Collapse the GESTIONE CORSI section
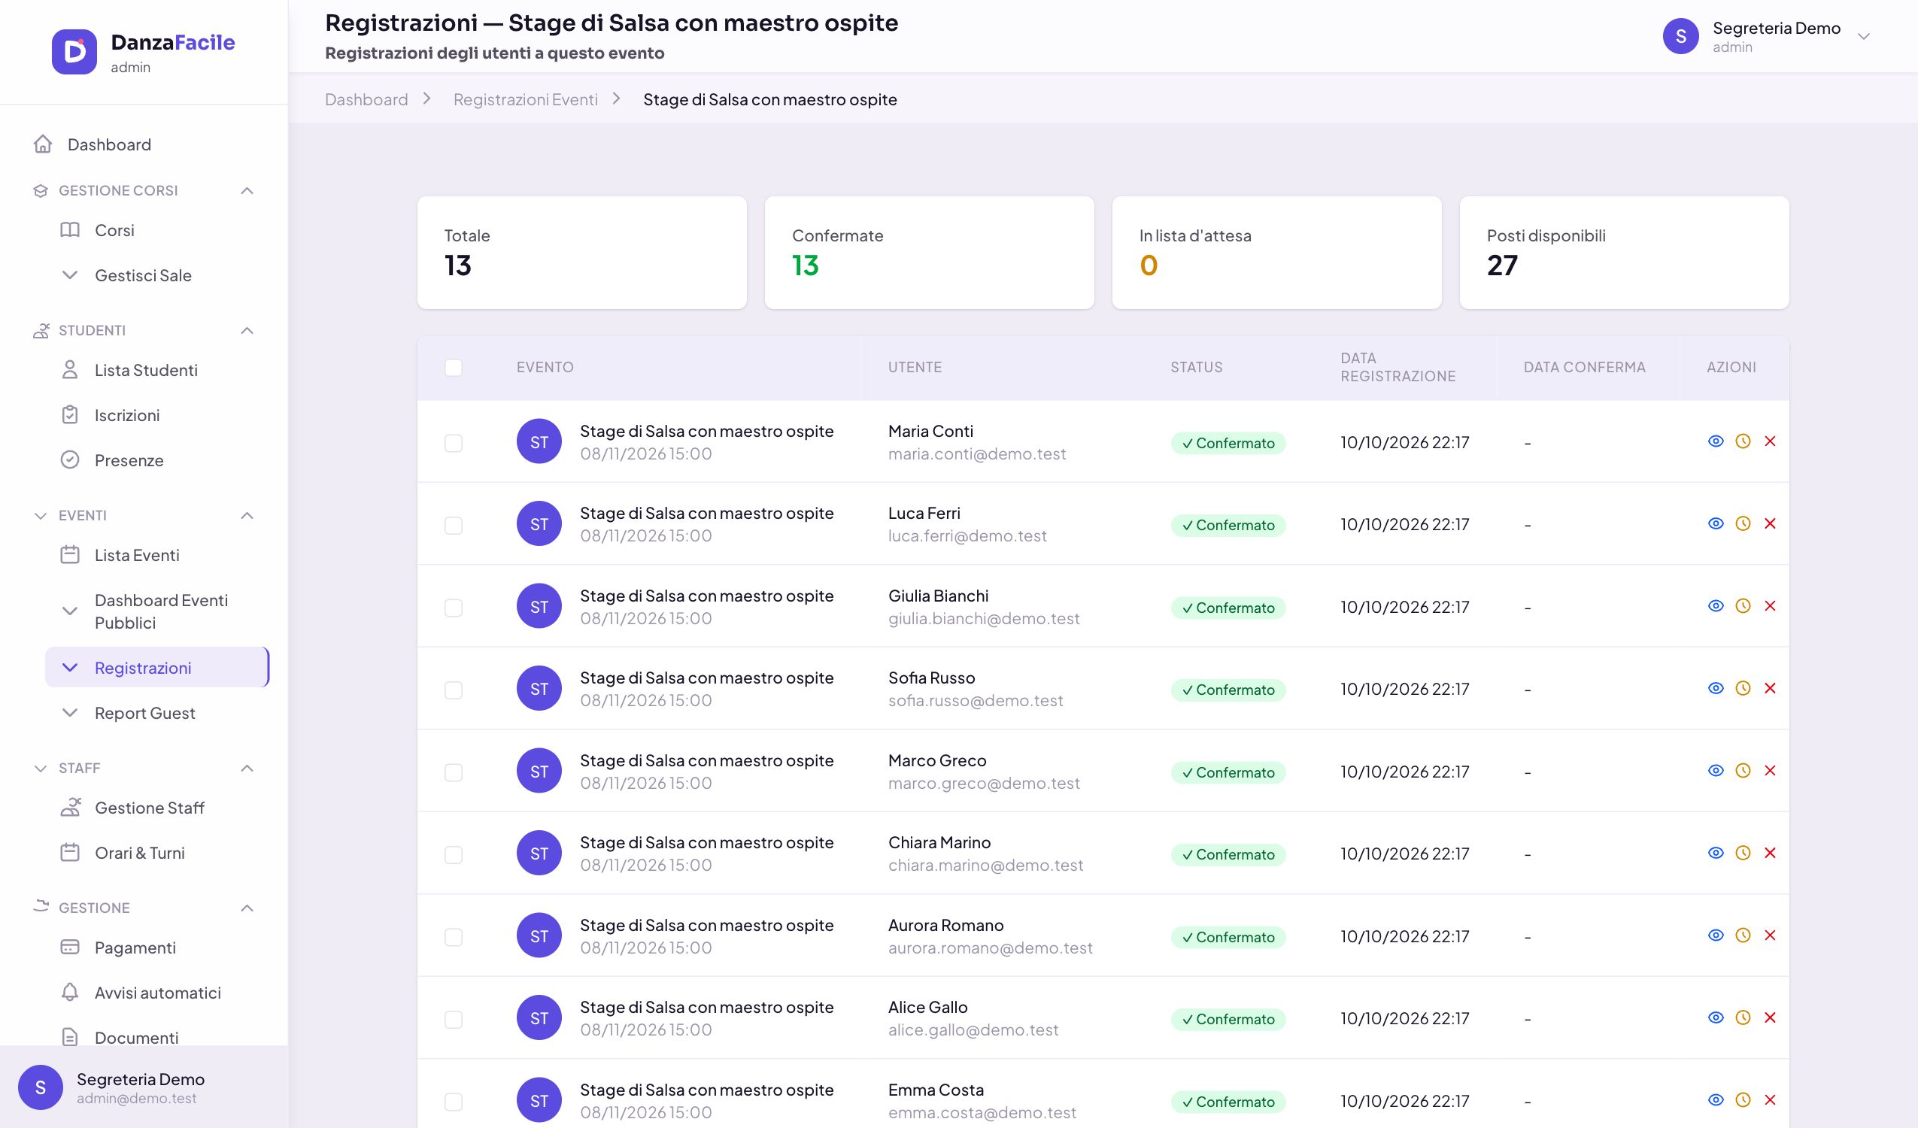The image size is (1918, 1128). point(247,190)
